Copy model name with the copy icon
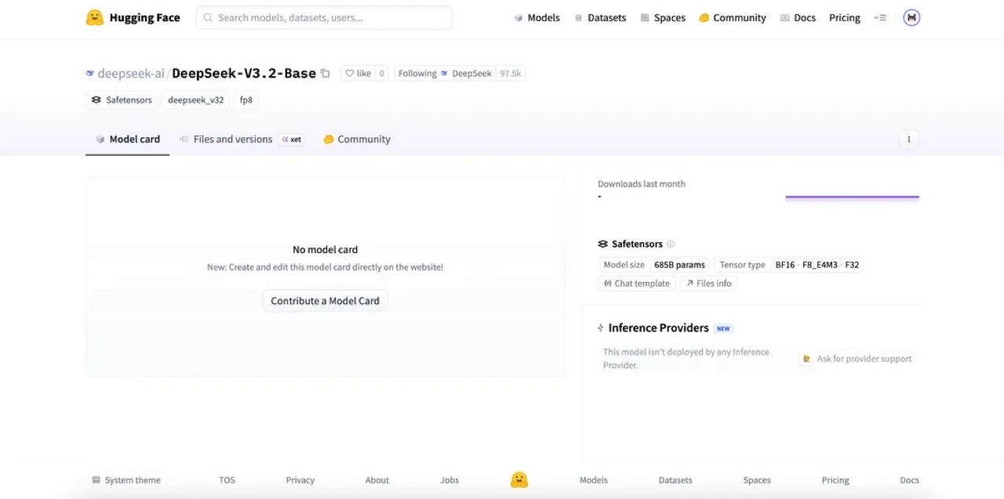The image size is (1004, 499). tap(326, 74)
